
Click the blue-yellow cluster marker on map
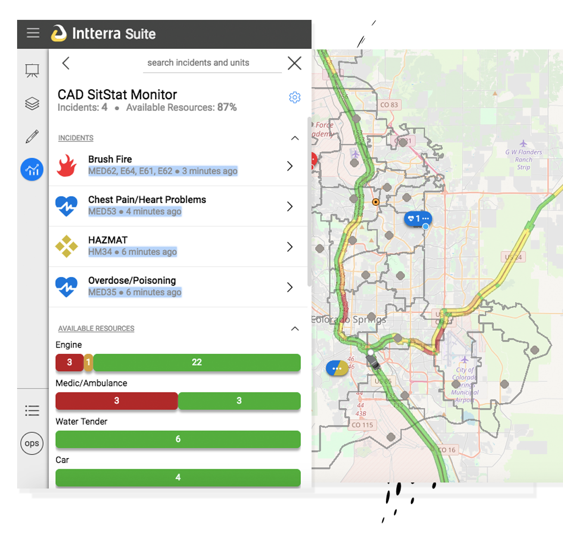(x=337, y=368)
